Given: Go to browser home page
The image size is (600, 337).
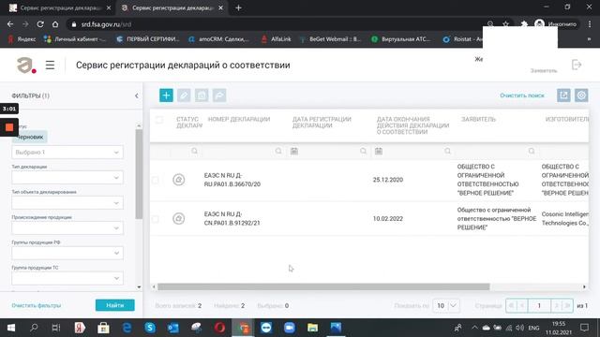Looking at the screenshot, I should tap(55, 24).
